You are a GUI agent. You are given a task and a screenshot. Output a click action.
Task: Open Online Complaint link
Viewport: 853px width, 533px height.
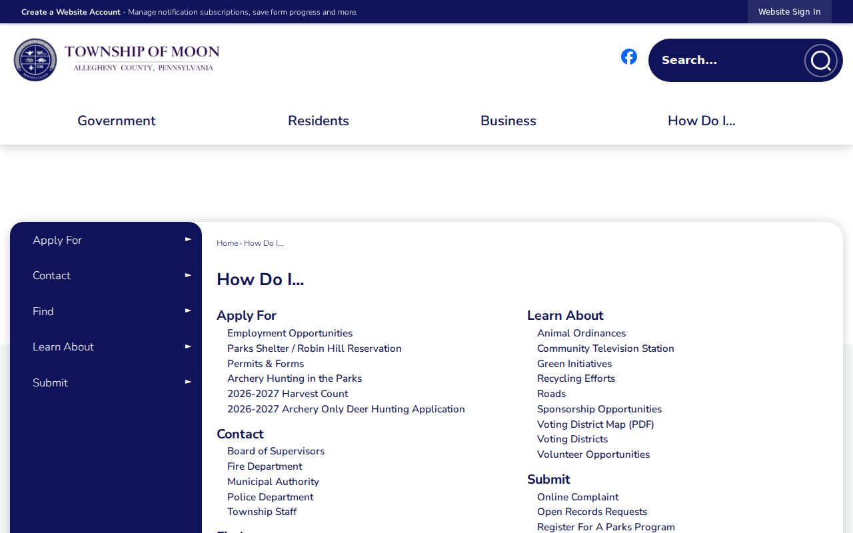[x=578, y=497]
